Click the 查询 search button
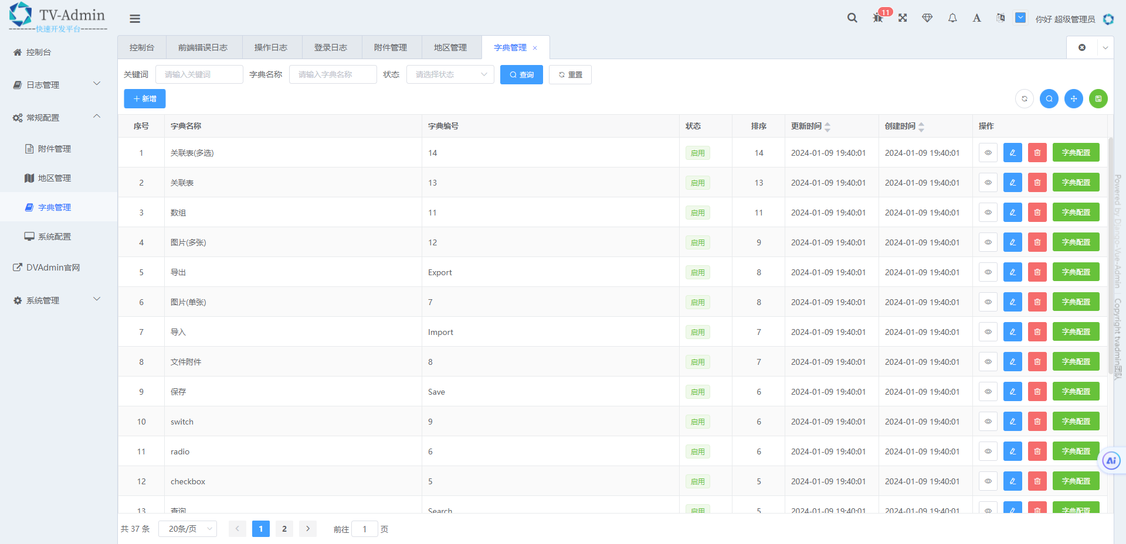The image size is (1126, 544). point(521,74)
